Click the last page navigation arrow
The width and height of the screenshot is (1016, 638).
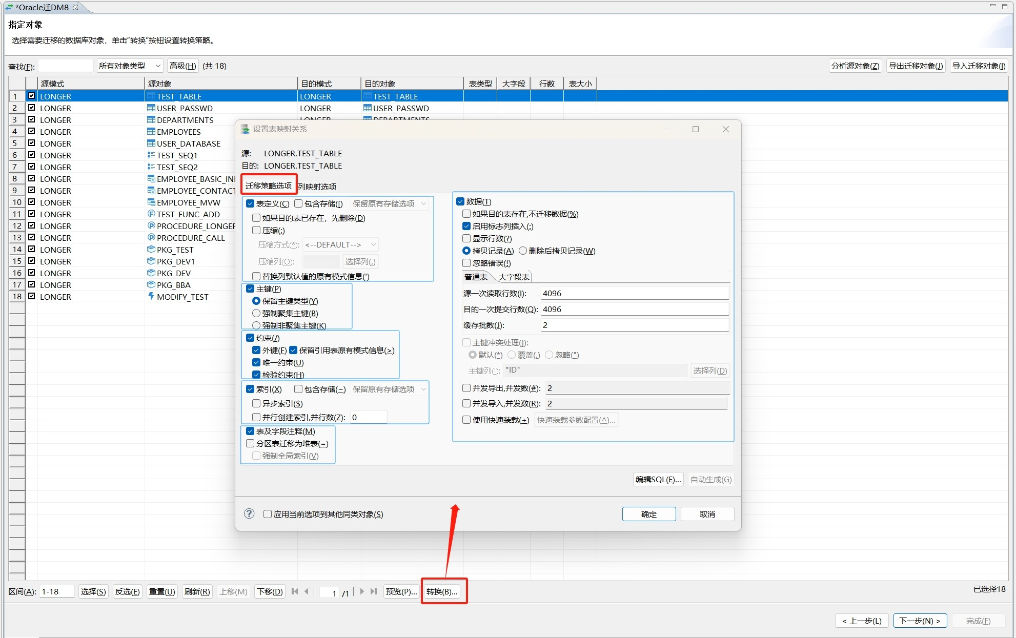coord(374,591)
